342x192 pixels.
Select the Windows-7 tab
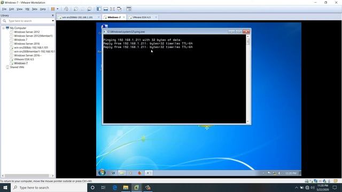[x=114, y=17]
